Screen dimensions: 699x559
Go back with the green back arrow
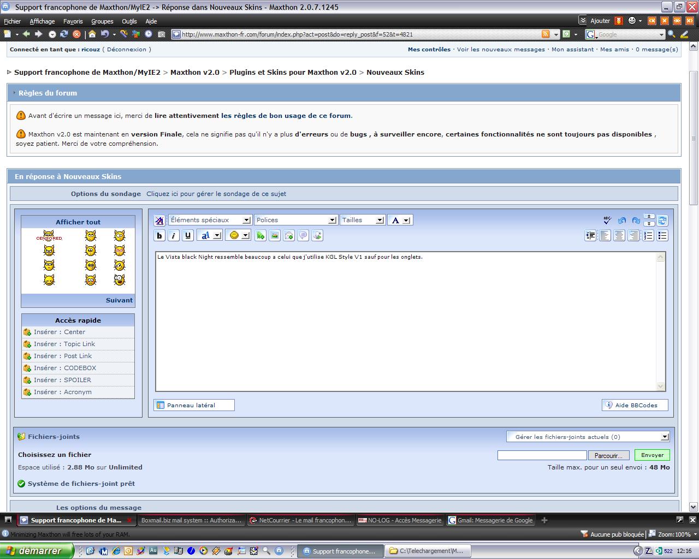tap(26, 34)
